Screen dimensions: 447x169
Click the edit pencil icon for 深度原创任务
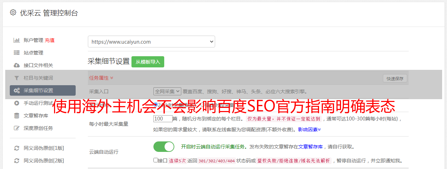[16, 128]
